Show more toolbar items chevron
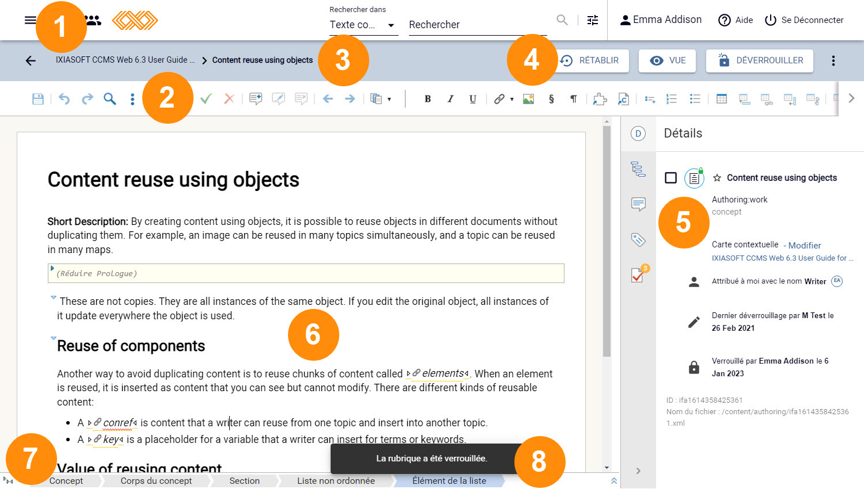Viewport: 864px width, 489px height. 851,98
